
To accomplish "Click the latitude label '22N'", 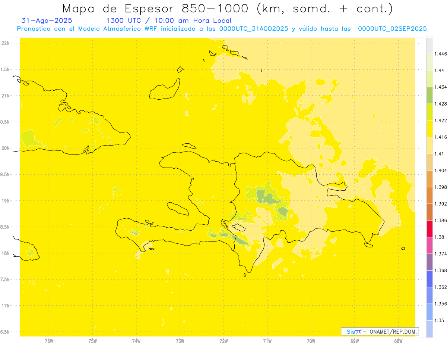I will (x=6, y=43).
